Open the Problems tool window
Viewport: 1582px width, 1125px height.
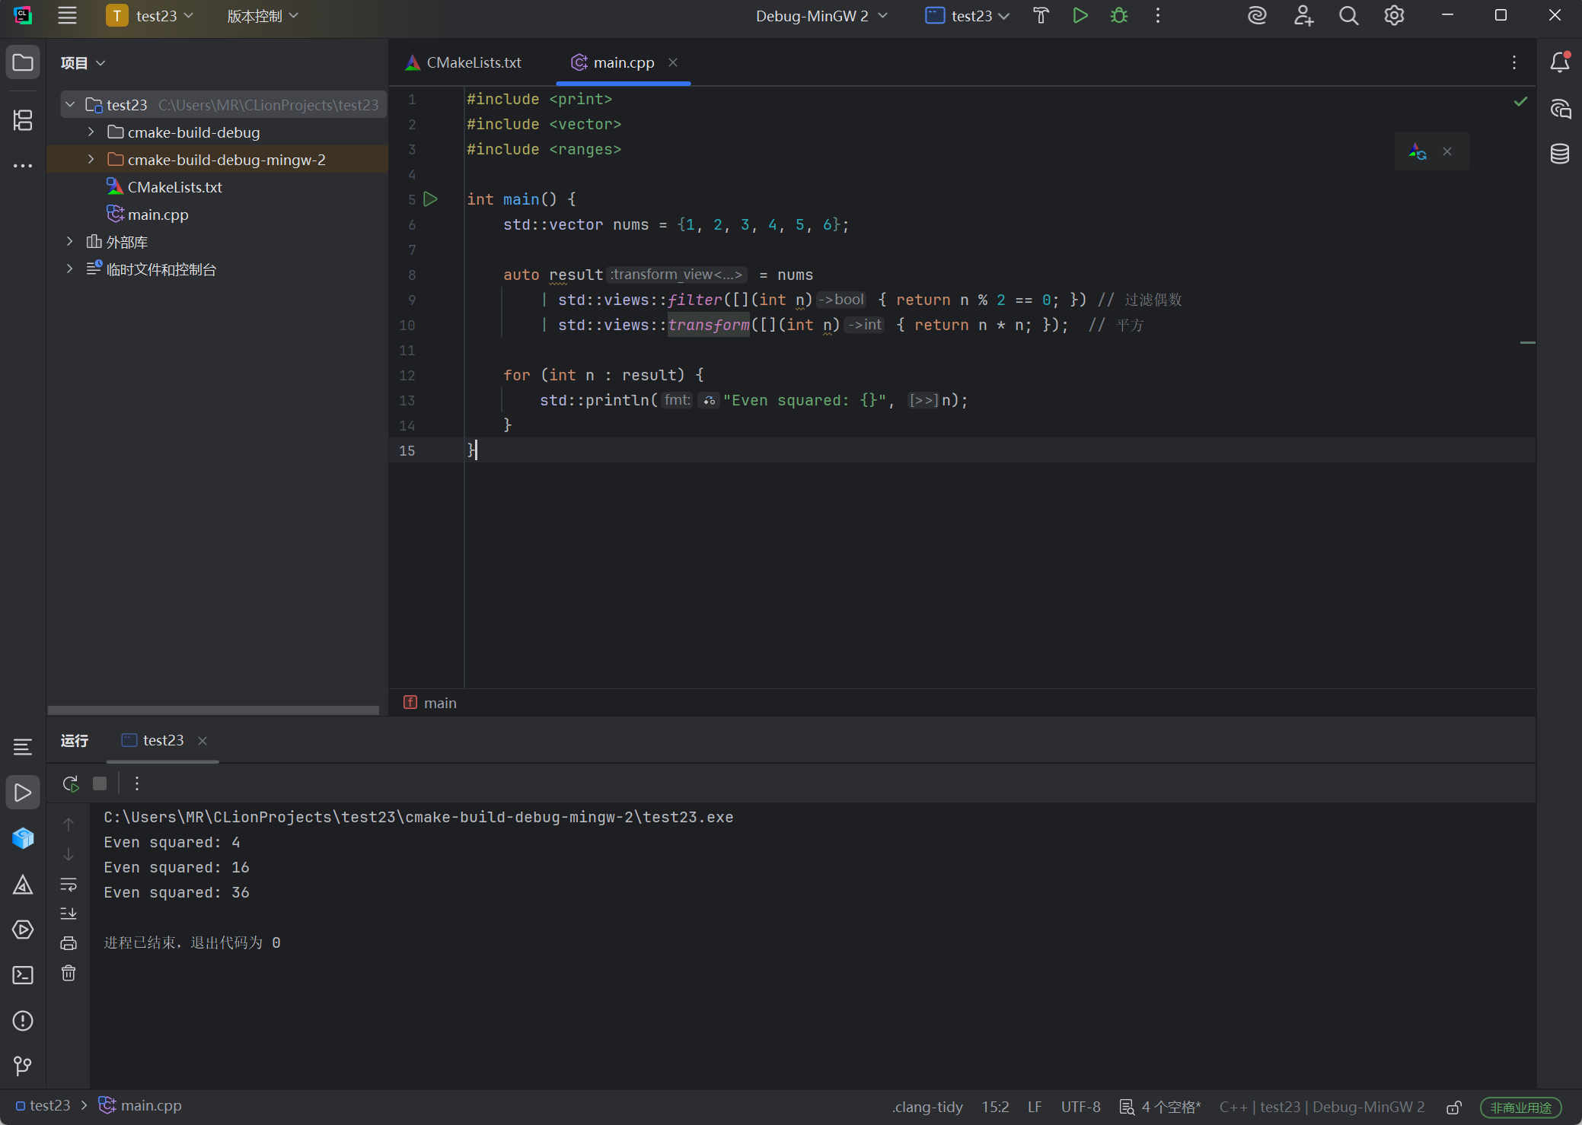(x=23, y=1021)
